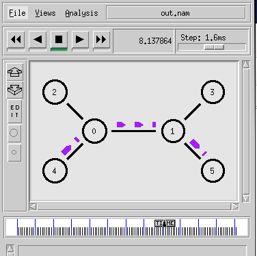
Task: Click the vertical scrollbar track of canvas
Action: coord(246,131)
